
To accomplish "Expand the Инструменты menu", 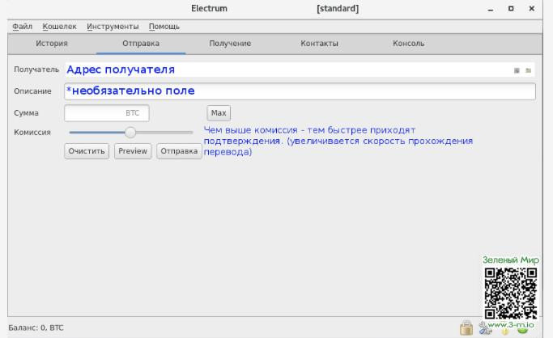I will coord(113,27).
